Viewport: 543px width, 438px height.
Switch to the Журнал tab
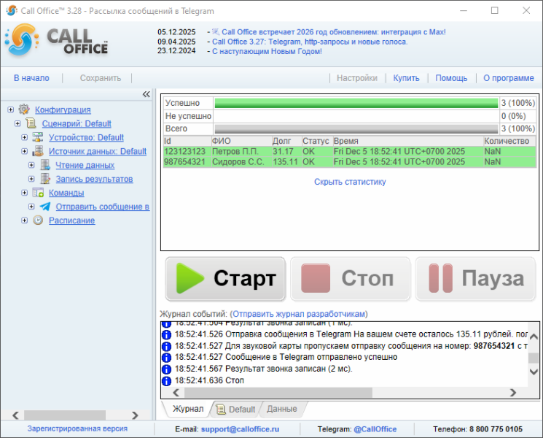pos(188,409)
